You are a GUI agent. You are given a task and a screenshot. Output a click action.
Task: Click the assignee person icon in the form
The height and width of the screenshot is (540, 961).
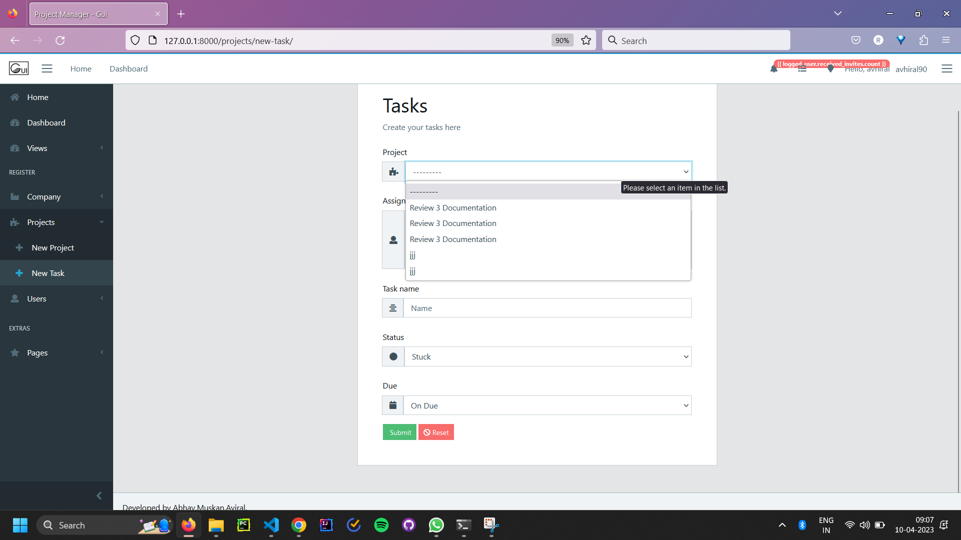tap(393, 240)
